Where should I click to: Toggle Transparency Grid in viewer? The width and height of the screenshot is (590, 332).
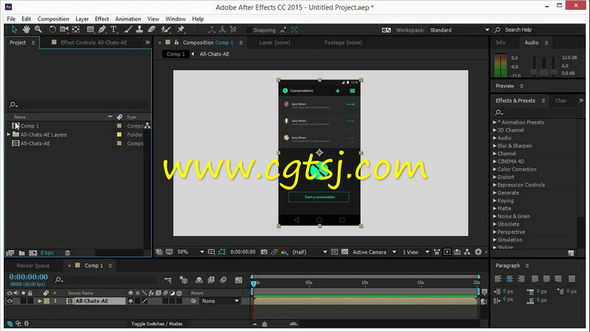click(344, 252)
